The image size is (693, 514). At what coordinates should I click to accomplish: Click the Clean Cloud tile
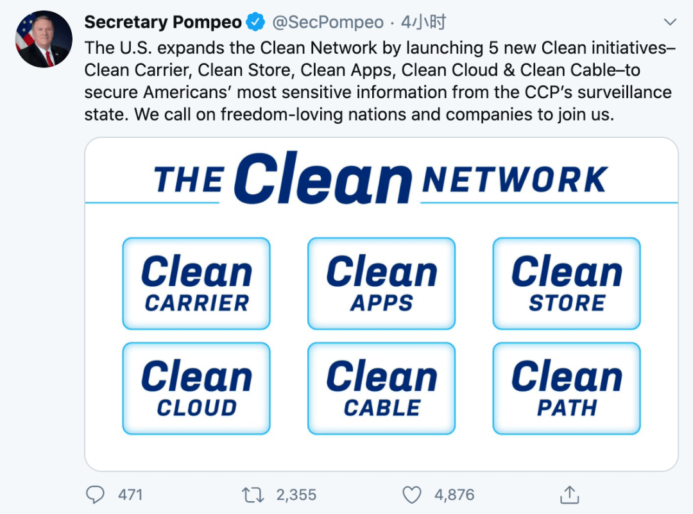pos(196,388)
